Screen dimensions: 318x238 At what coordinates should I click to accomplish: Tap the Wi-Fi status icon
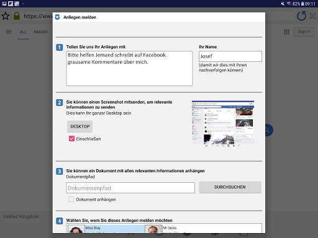pyautogui.click(x=289, y=4)
